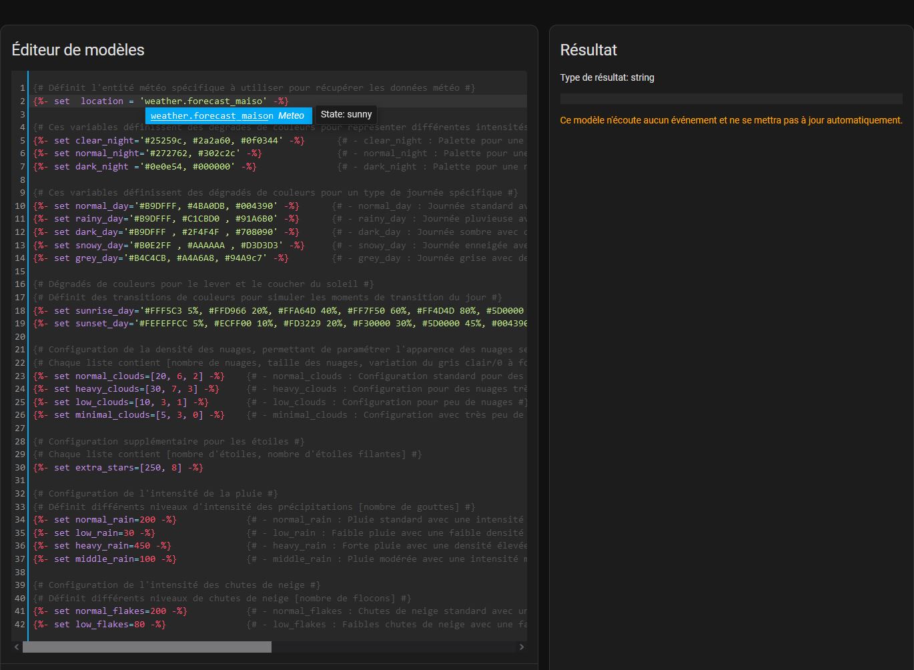Screen dimensions: 914x670
Task: Click line number 42 in the gutter
Action: 20,625
